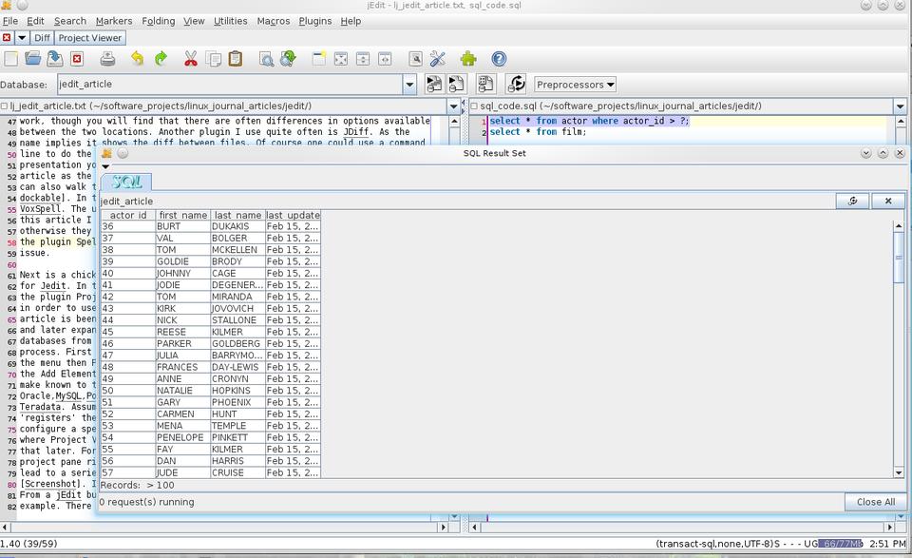Click the Close All button
The width and height of the screenshot is (912, 558).
(x=874, y=502)
